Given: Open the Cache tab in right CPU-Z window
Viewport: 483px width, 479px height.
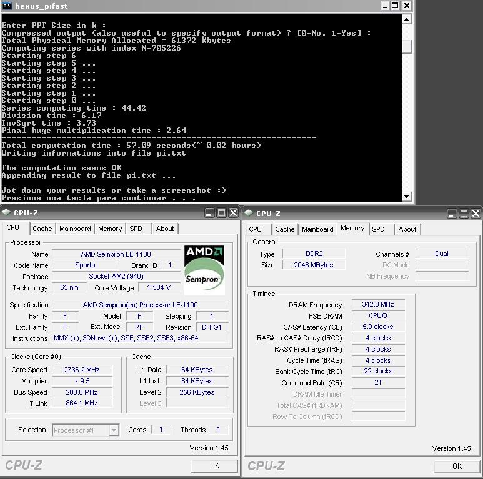Looking at the screenshot, I should coord(285,229).
